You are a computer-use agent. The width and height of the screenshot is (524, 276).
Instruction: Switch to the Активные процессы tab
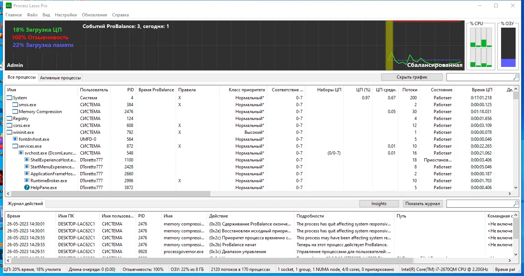pyautogui.click(x=61, y=77)
